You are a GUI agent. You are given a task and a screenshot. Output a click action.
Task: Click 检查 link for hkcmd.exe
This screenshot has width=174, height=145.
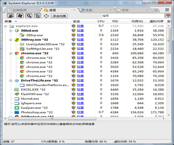click(x=80, y=98)
